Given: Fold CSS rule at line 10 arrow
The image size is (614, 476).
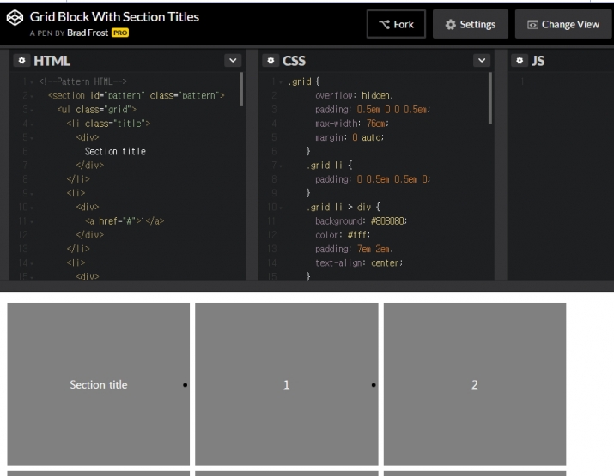Looking at the screenshot, I should [281, 208].
